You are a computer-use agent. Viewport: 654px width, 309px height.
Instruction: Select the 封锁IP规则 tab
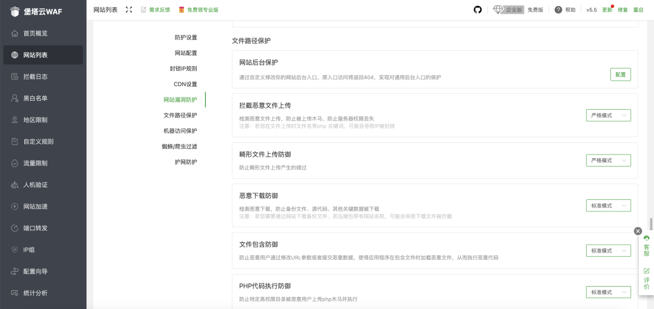point(183,68)
